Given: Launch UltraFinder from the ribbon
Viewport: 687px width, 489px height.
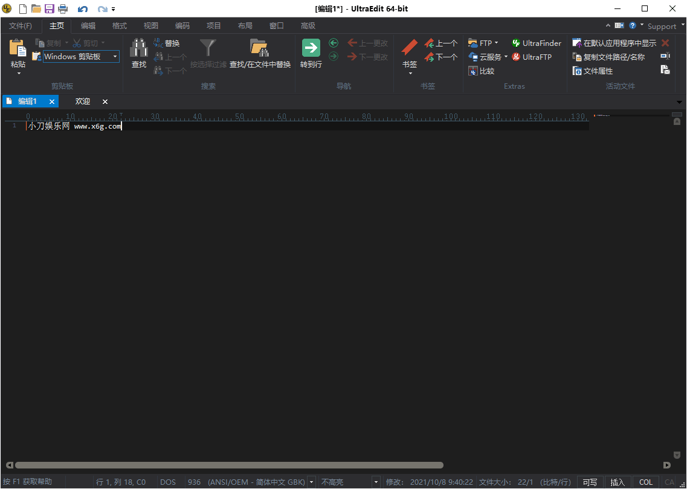Looking at the screenshot, I should pos(536,42).
